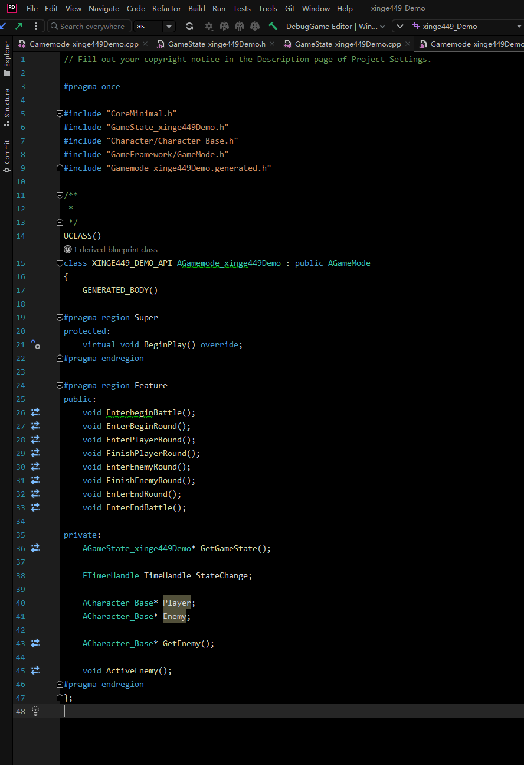The width and height of the screenshot is (524, 765).
Task: Click the highlighted Player variable
Action: click(177, 603)
